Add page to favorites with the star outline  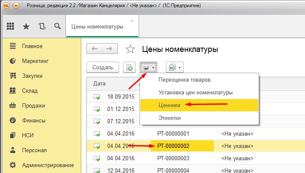click(x=130, y=49)
